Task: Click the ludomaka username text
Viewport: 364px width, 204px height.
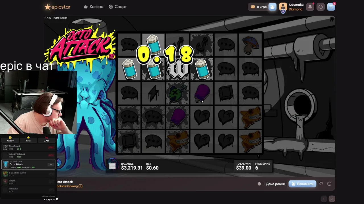Action: (296, 5)
